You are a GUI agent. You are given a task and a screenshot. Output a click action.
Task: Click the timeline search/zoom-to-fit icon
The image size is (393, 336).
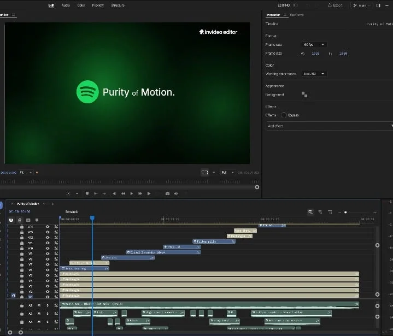[x=310, y=212]
